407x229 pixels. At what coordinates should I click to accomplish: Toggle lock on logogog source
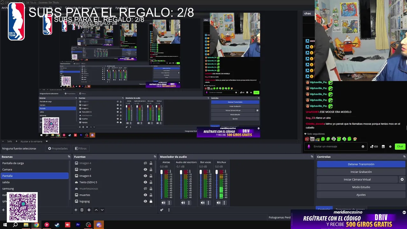tap(151, 201)
